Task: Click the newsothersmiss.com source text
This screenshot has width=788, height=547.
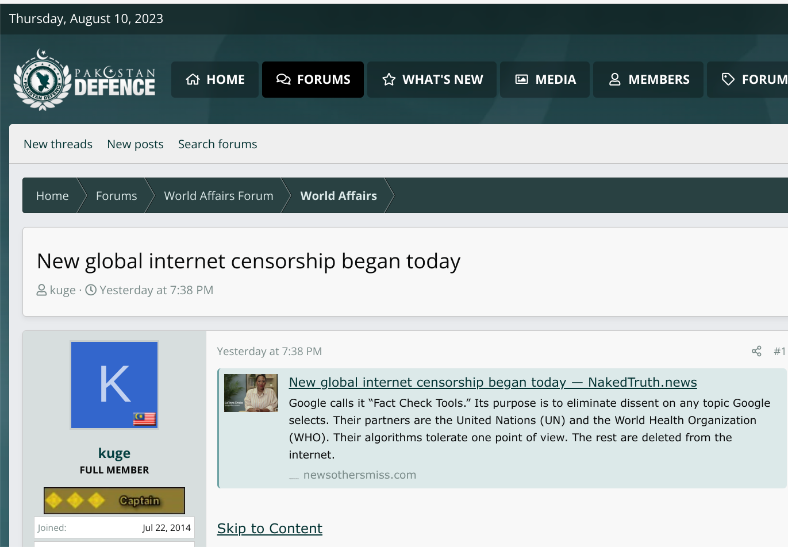Action: (x=360, y=475)
